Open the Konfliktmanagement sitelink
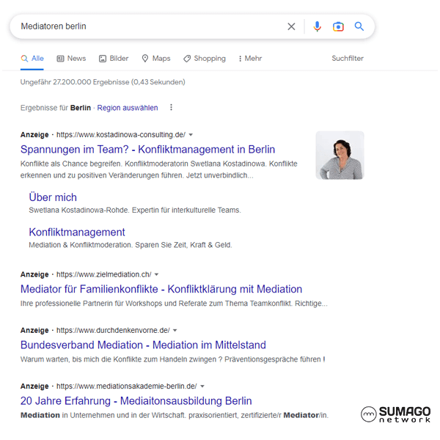The height and width of the screenshot is (440, 440). tap(77, 232)
